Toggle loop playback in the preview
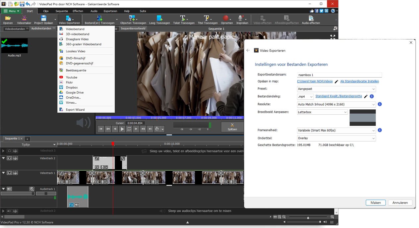 tap(129, 129)
